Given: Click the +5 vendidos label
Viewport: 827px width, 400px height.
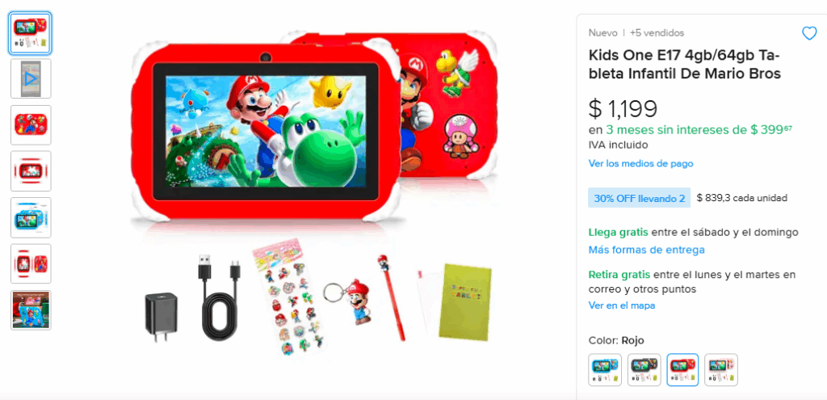Looking at the screenshot, I should click(657, 32).
